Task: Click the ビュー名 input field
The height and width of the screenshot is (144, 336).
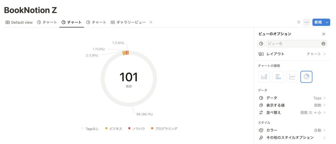Action: 297,44
